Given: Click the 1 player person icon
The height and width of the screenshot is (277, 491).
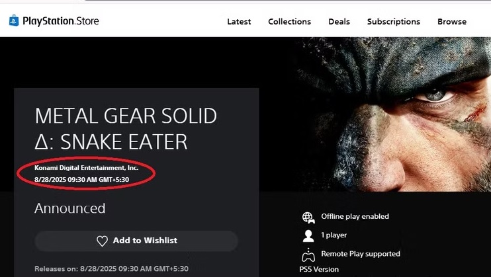Looking at the screenshot, I should pyautogui.click(x=308, y=236).
